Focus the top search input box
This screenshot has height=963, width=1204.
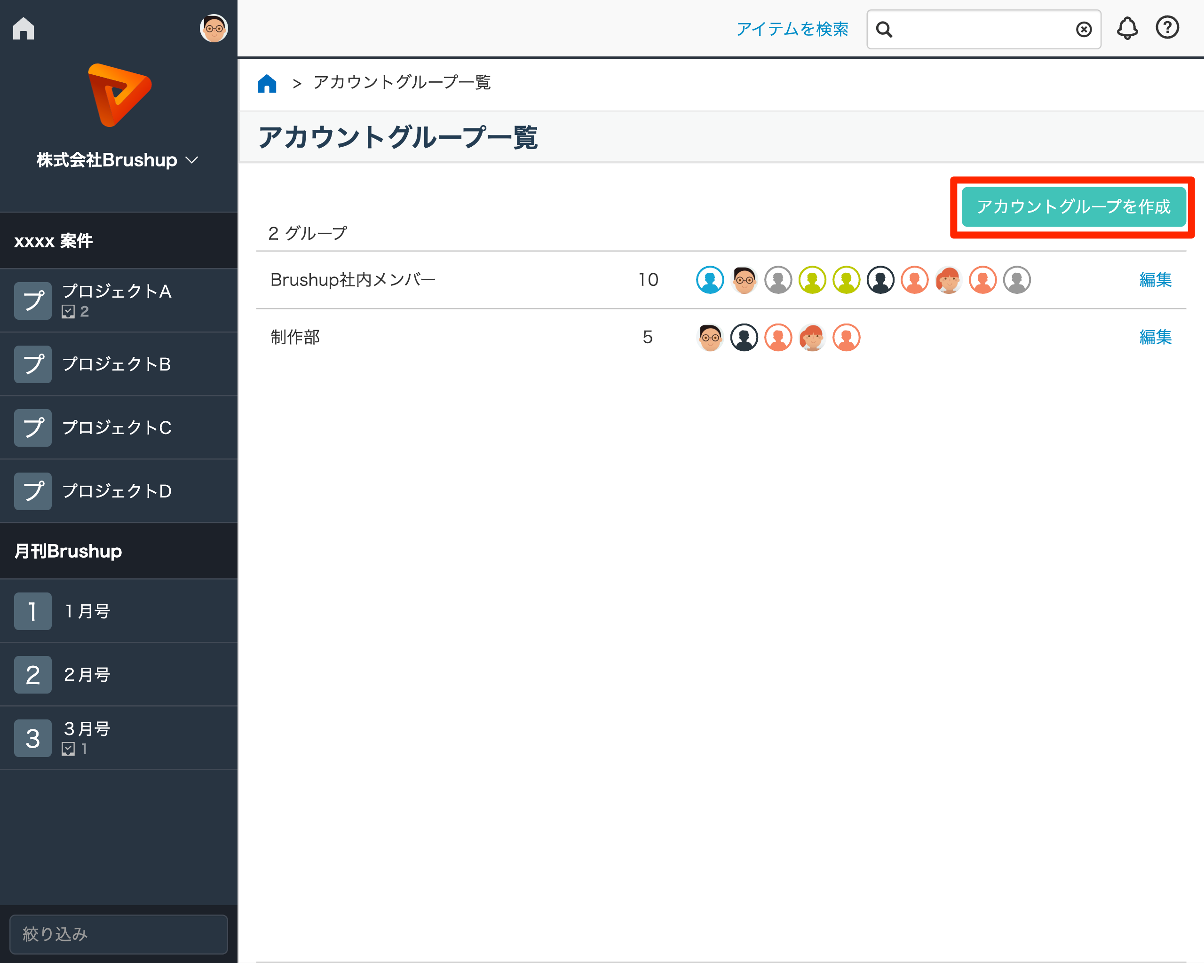coord(983,29)
